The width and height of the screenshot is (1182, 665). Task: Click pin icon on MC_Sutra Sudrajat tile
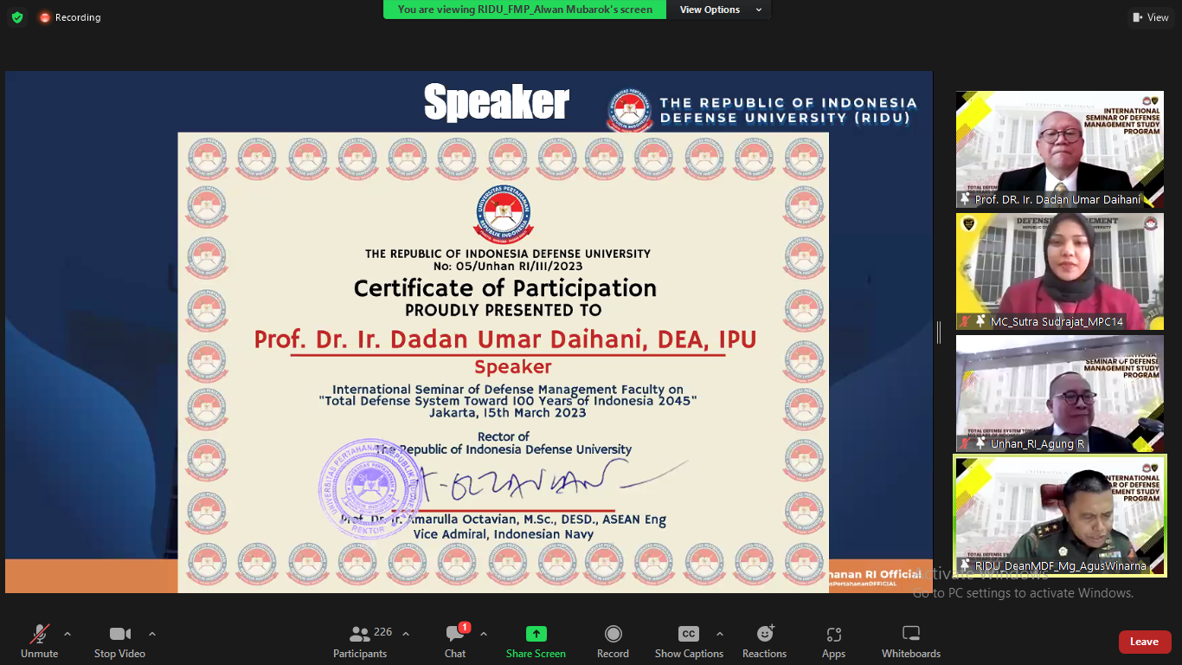click(980, 321)
